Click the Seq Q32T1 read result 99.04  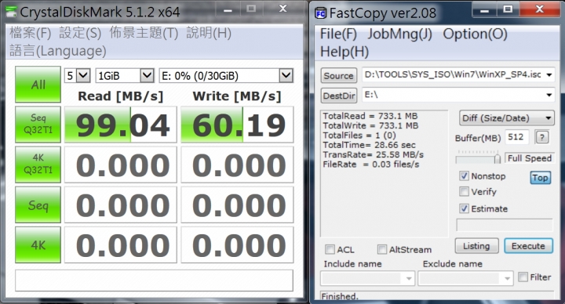click(x=121, y=125)
